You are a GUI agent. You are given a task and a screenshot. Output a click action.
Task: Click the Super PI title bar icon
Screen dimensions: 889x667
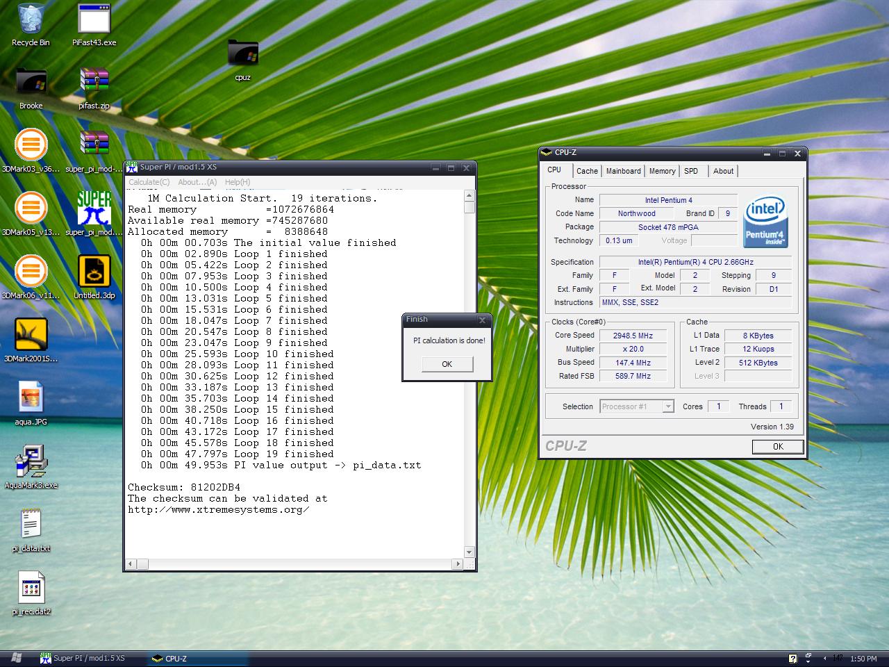[131, 167]
